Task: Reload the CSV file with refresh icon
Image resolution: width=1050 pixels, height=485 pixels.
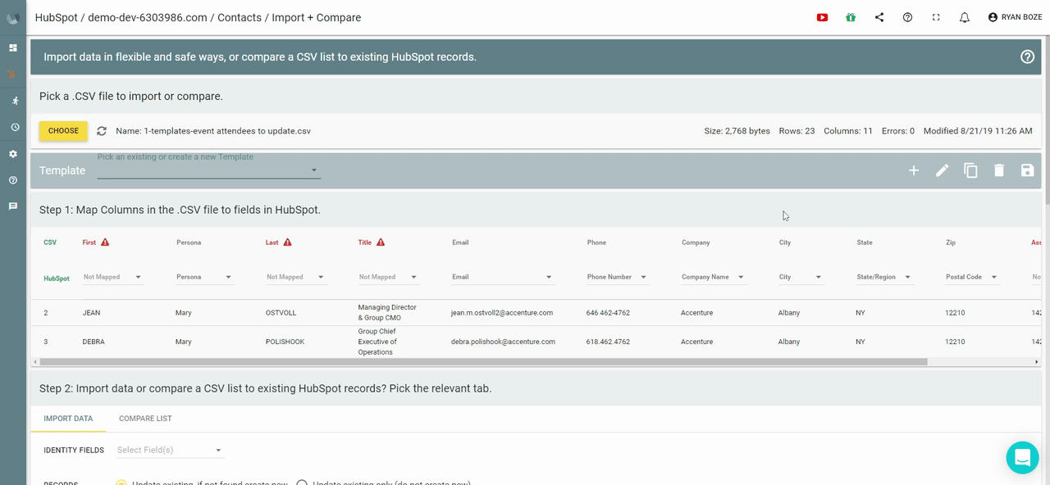Action: coord(102,131)
